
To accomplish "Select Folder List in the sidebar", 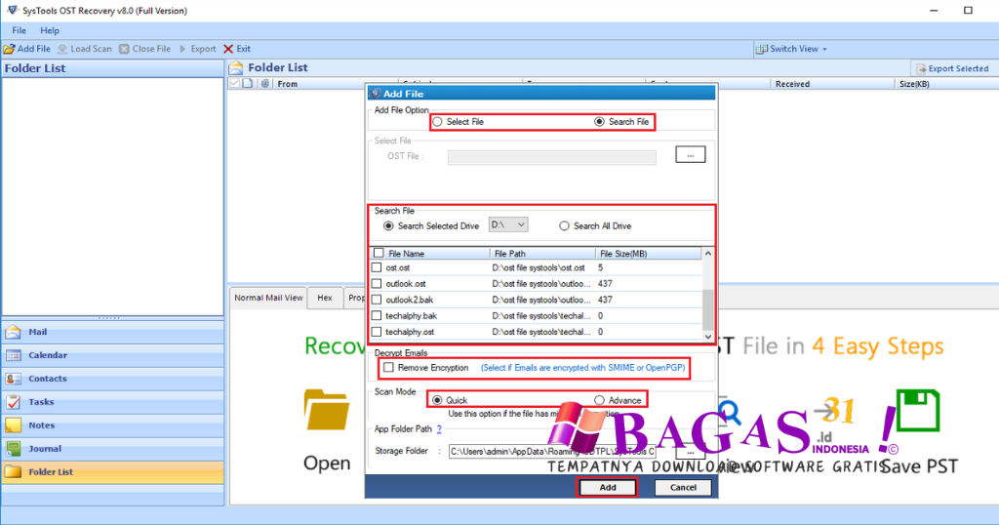I will 113,472.
